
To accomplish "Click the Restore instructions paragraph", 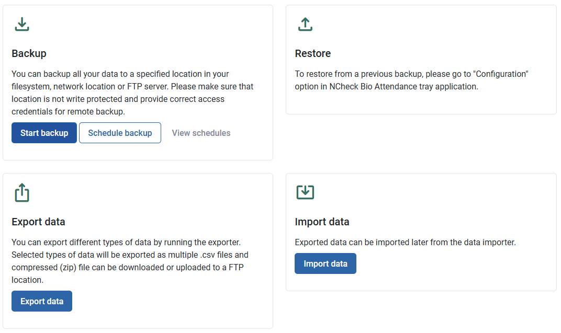I will tap(411, 80).
